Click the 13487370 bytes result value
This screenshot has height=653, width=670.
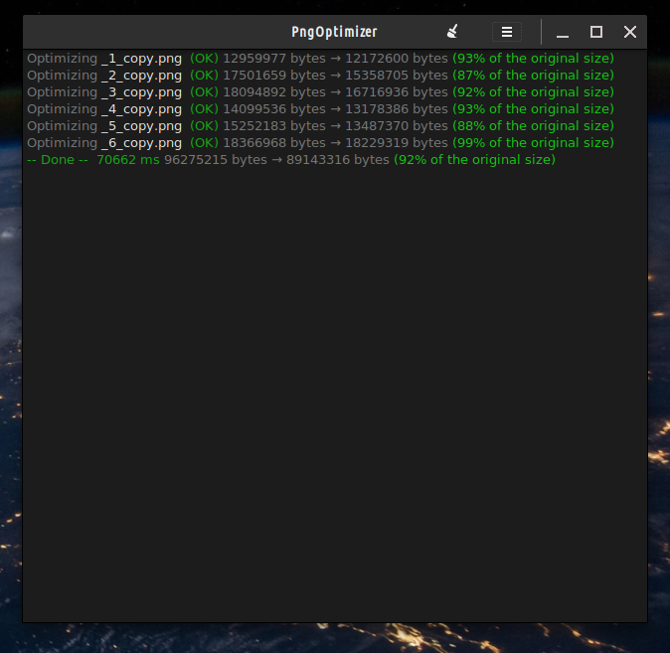pyautogui.click(x=397, y=126)
